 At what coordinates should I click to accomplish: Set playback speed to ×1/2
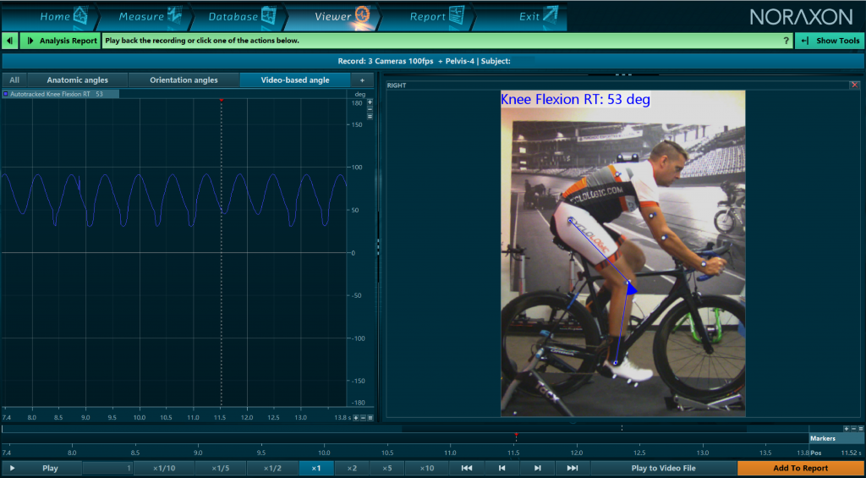point(273,468)
